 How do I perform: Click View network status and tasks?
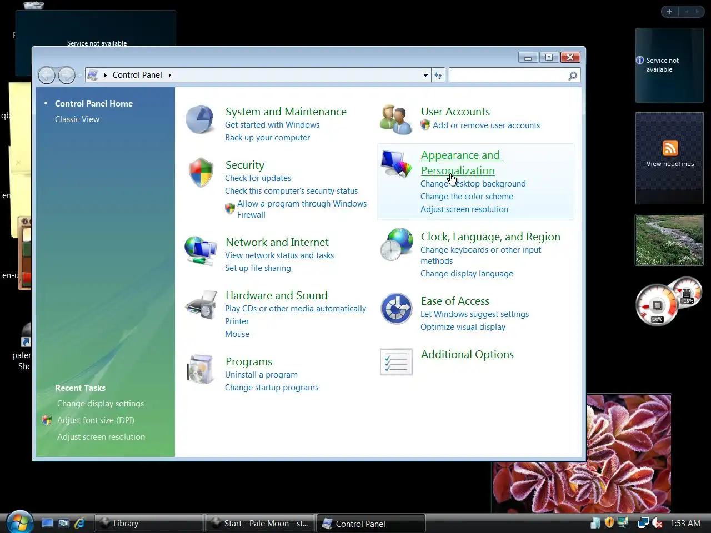pos(279,255)
